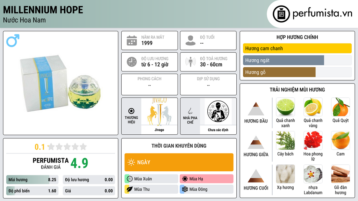Click the perfumista.vn perfume bottle logo
Screen dimensions: 358x201
click(281, 14)
